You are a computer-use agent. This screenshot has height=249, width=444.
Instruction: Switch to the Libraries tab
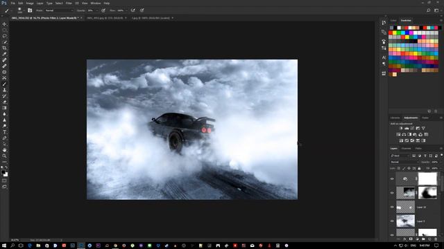click(x=395, y=118)
